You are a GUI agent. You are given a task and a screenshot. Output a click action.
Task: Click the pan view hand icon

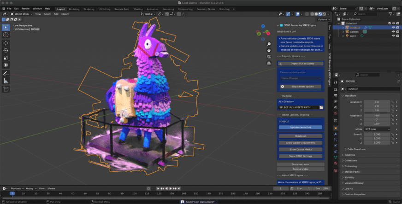coord(269,50)
